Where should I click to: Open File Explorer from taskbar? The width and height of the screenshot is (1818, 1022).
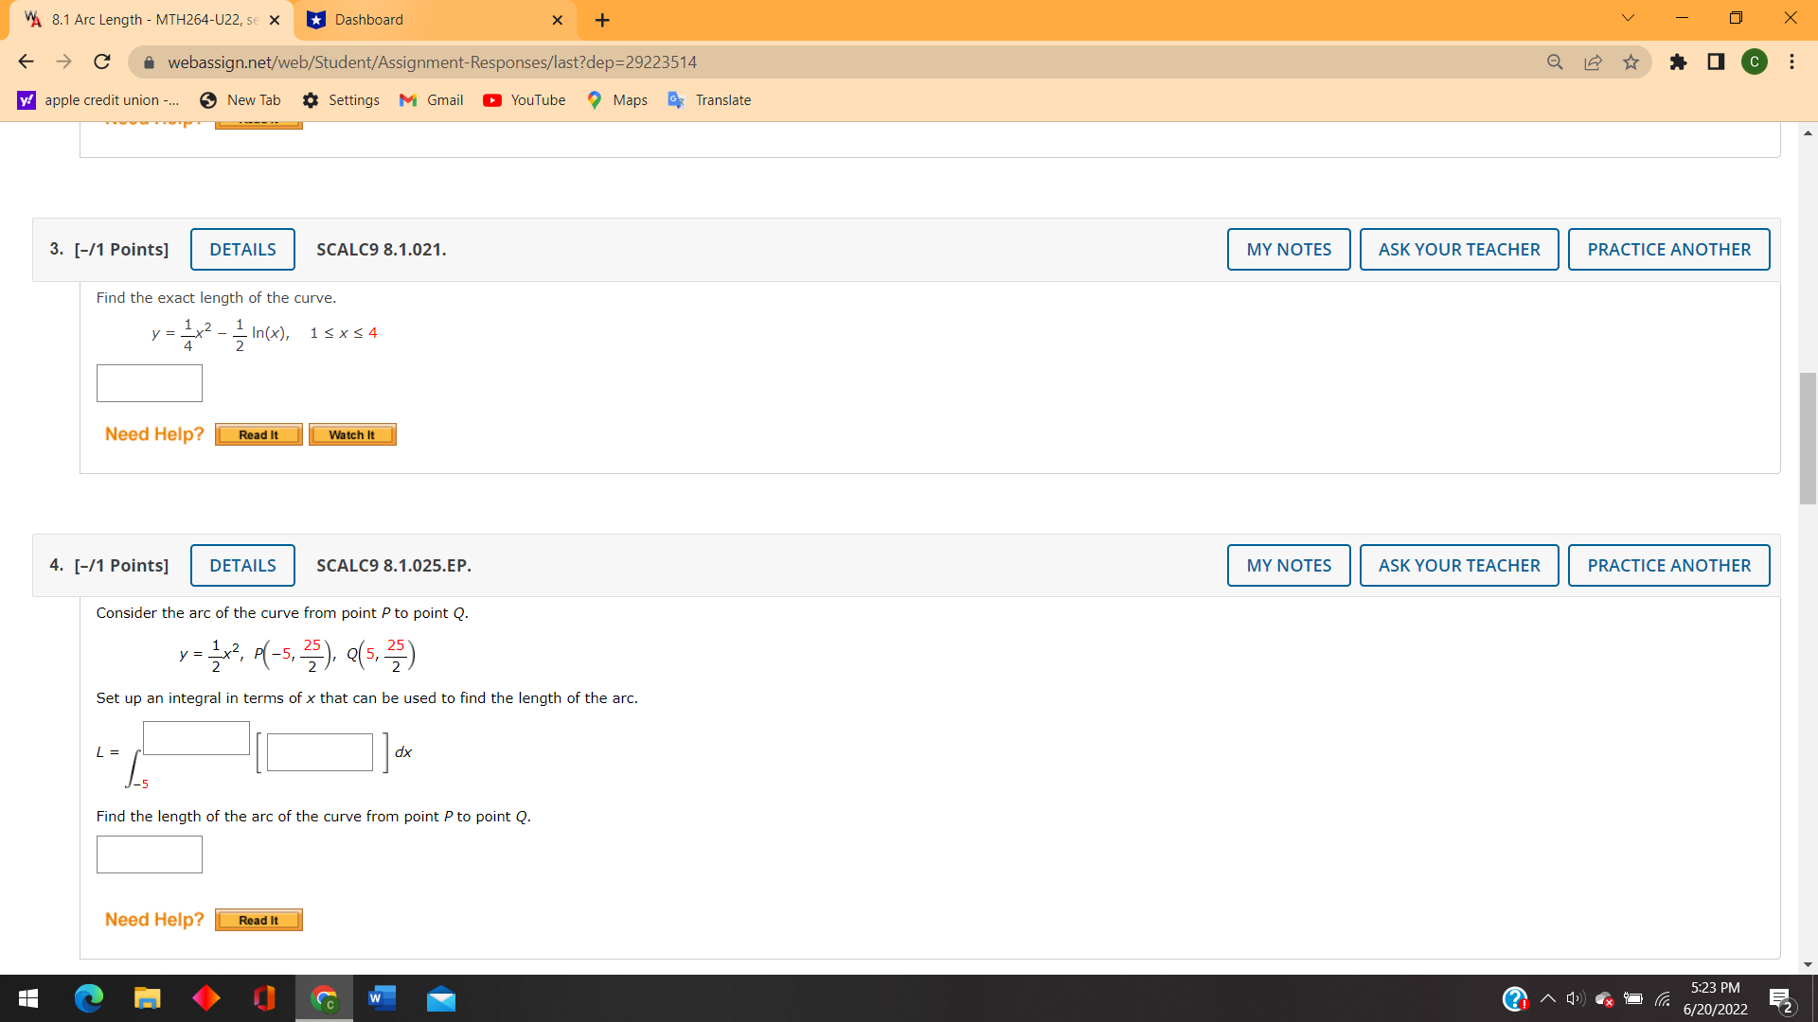point(147,998)
